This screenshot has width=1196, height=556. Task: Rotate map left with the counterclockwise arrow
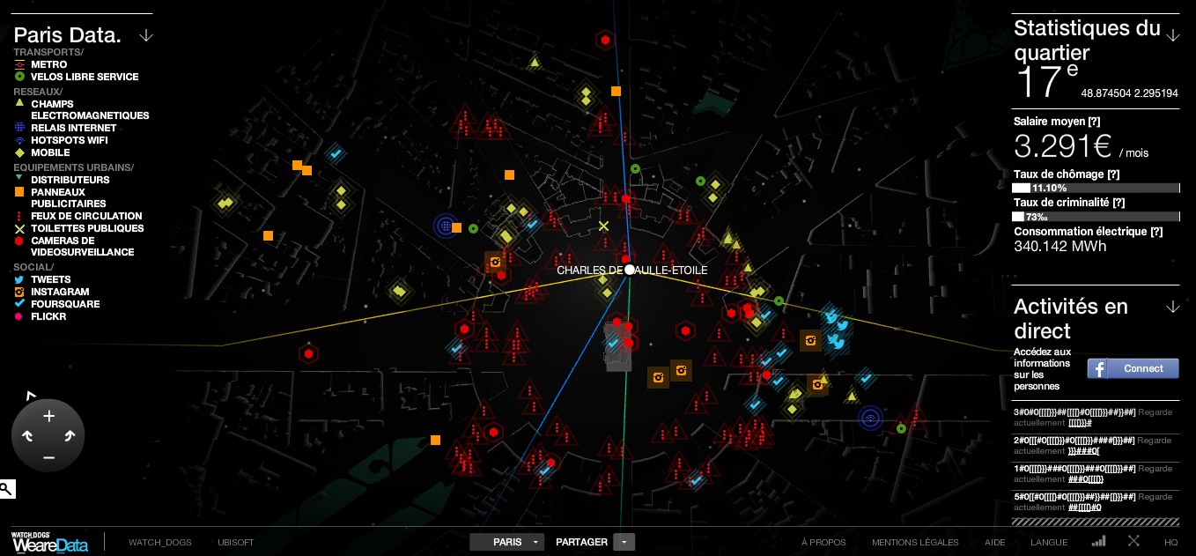[x=27, y=436]
